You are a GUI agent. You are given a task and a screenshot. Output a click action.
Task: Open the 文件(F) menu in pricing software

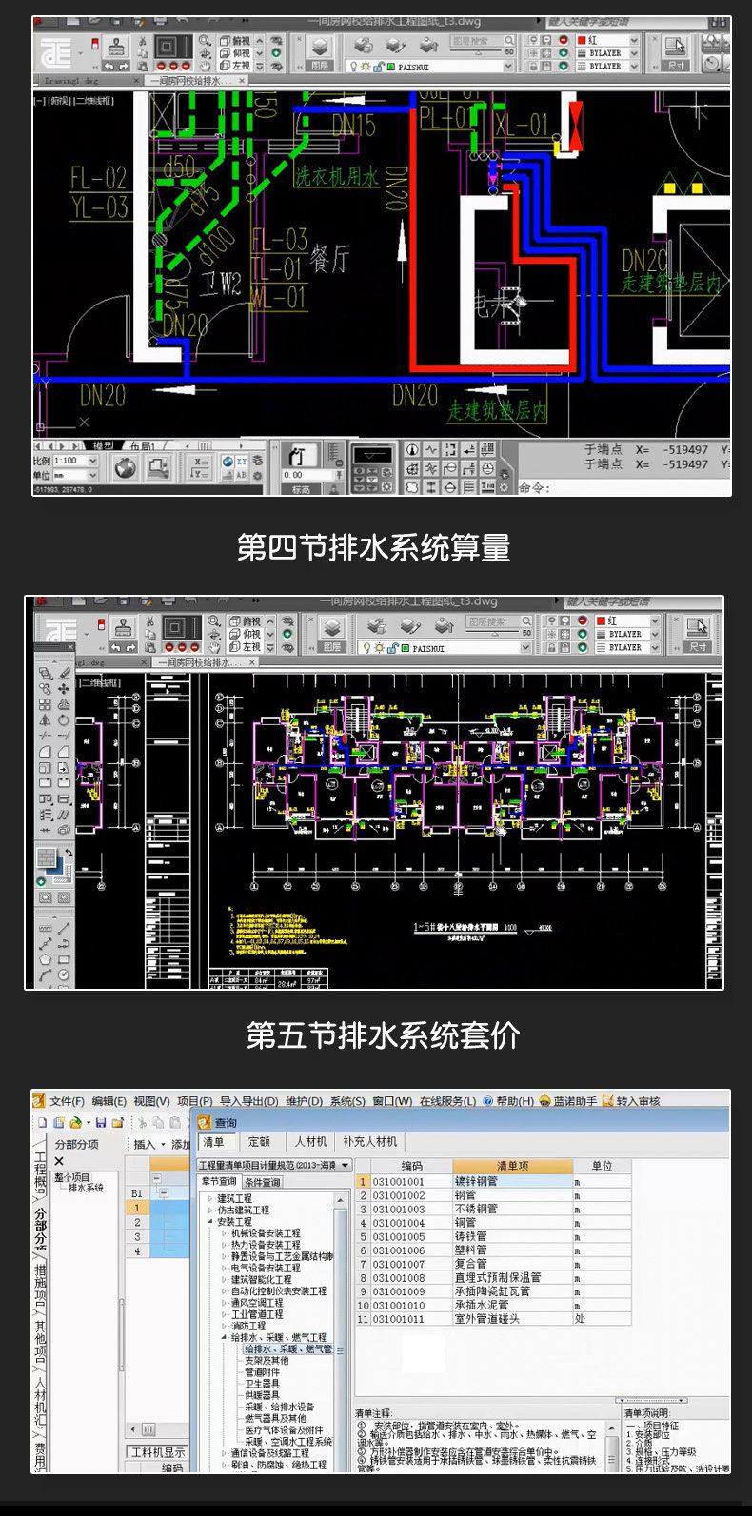(67, 1101)
